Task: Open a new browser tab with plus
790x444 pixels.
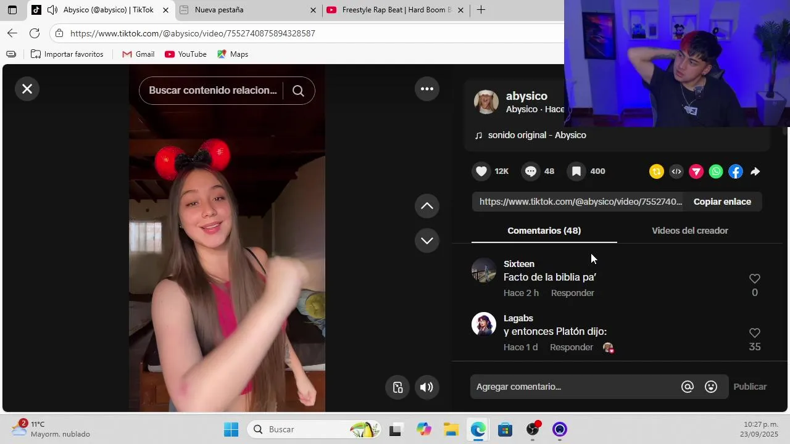Action: coord(481,10)
